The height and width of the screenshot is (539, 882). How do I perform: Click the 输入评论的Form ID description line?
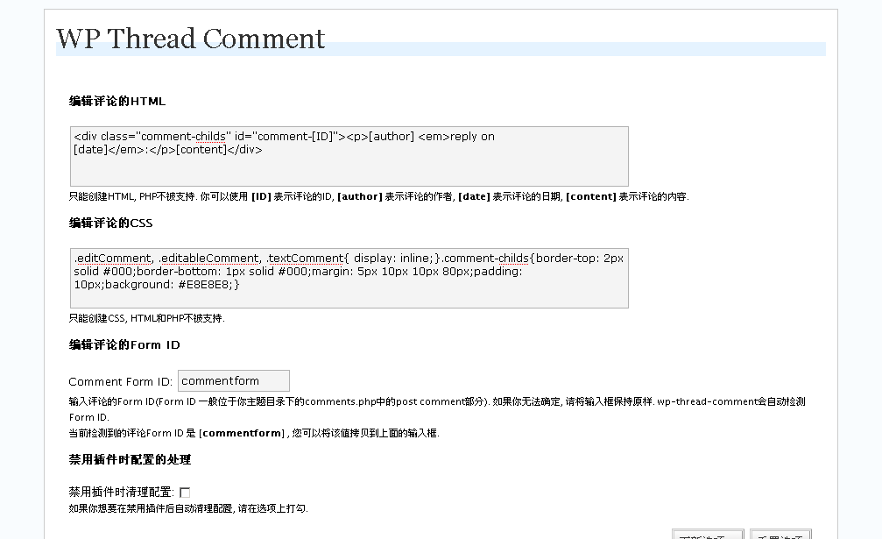[x=437, y=409]
